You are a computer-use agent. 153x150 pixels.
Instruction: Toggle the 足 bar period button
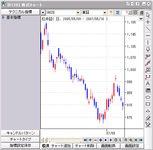pos(118,12)
